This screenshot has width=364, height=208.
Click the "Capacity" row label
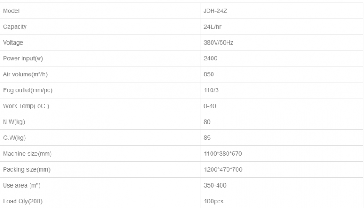15,27
